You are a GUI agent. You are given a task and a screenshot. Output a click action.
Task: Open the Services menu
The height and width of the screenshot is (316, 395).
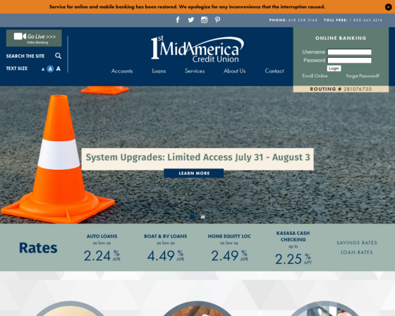[x=195, y=71]
